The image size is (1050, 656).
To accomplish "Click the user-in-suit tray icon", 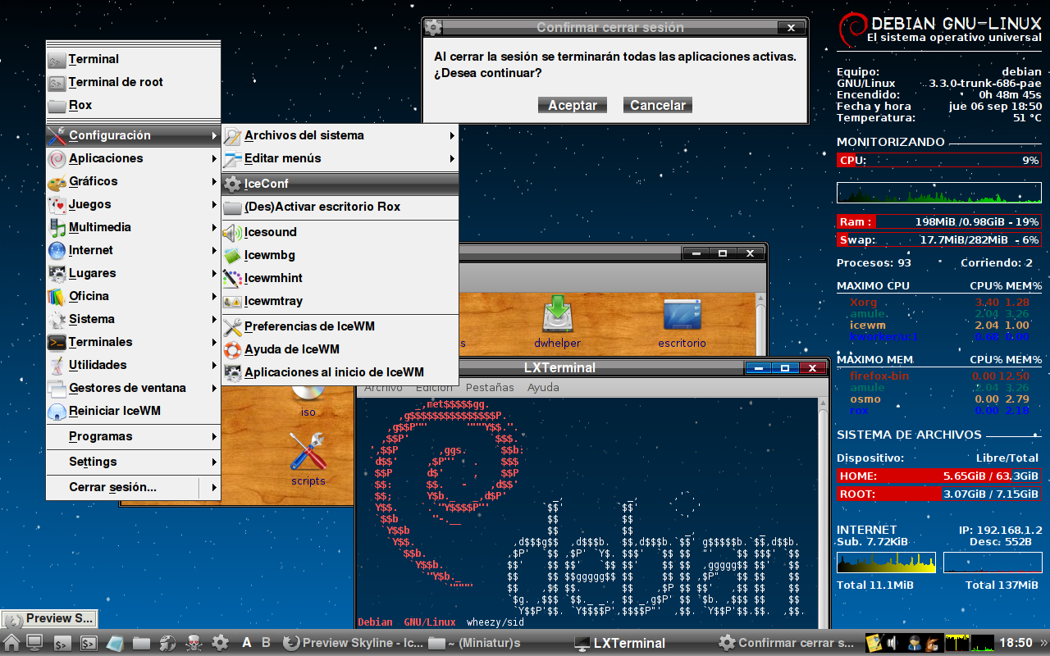I will click(x=913, y=643).
